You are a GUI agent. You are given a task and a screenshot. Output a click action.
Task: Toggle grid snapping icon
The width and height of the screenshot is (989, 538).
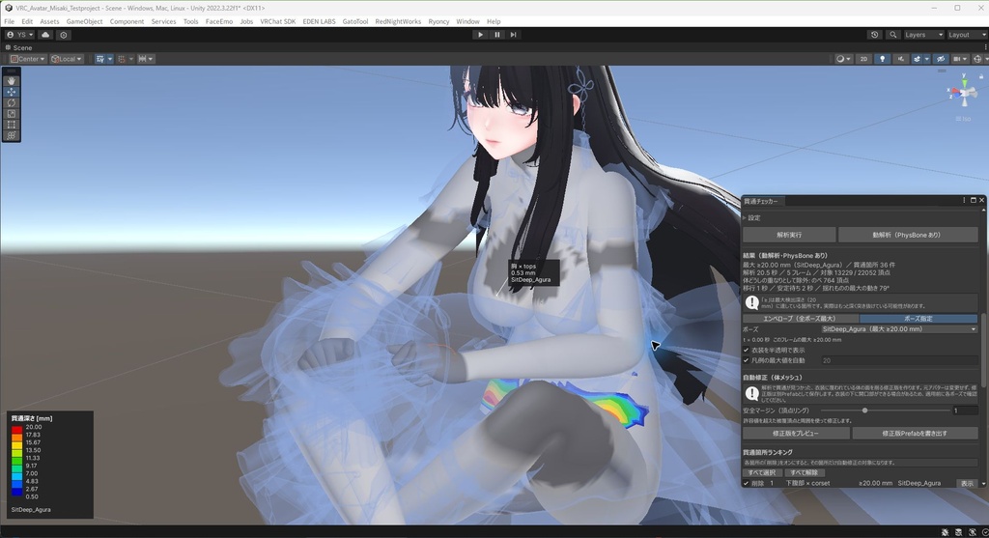122,59
